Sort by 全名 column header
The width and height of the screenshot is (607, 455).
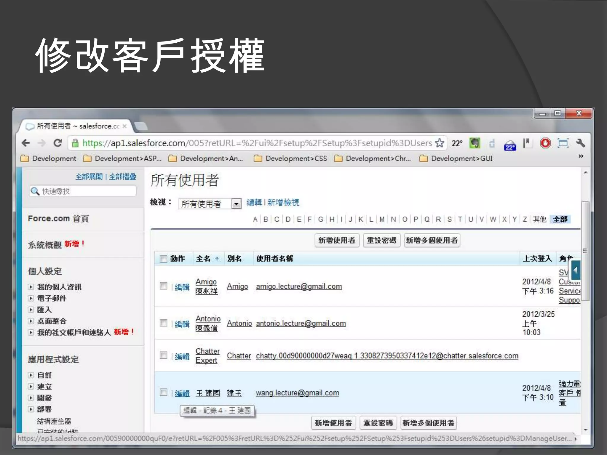coord(203,259)
